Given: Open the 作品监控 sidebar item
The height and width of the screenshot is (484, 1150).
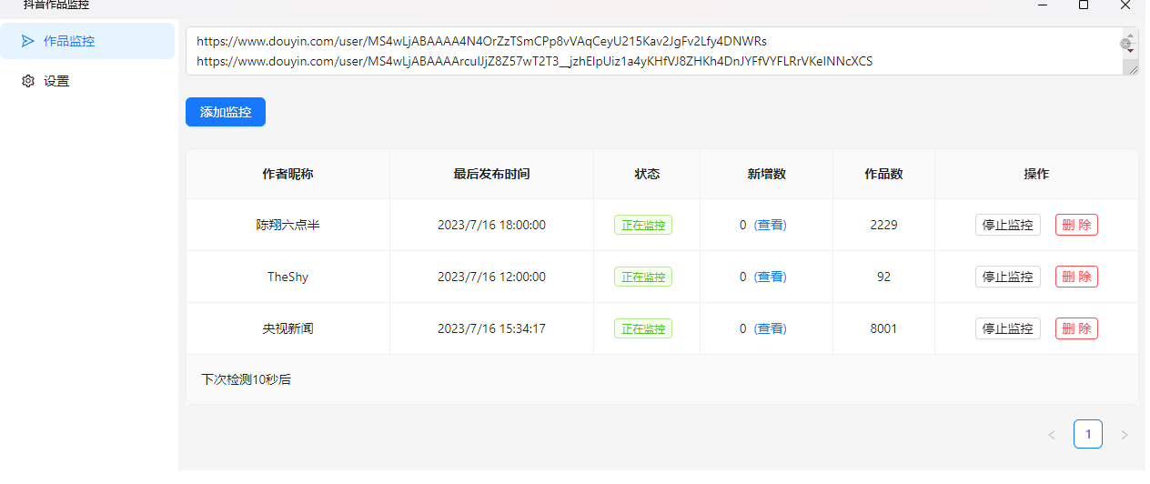Looking at the screenshot, I should coord(88,41).
